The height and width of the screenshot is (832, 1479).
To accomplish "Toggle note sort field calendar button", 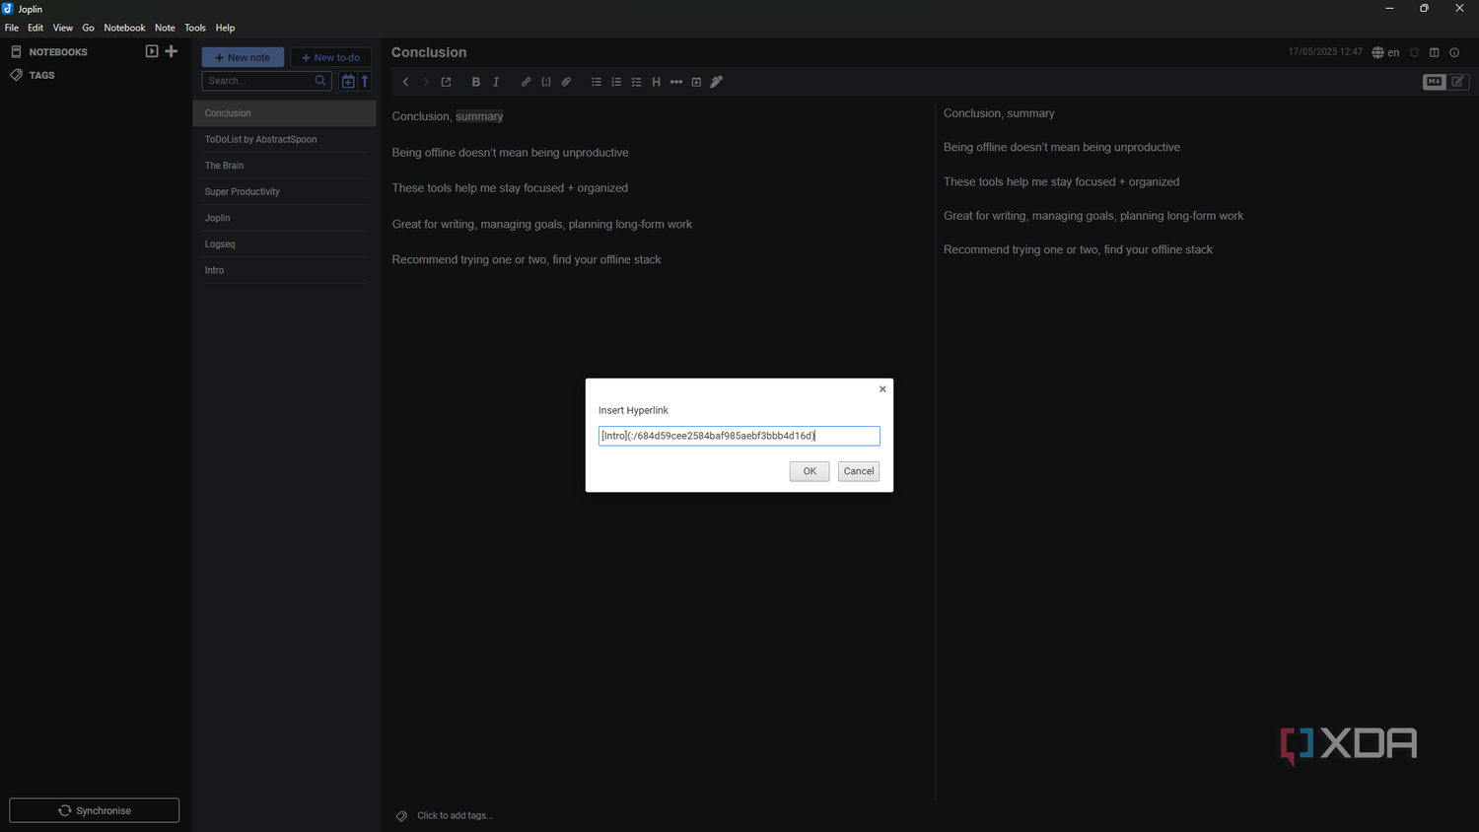I will coord(348,81).
